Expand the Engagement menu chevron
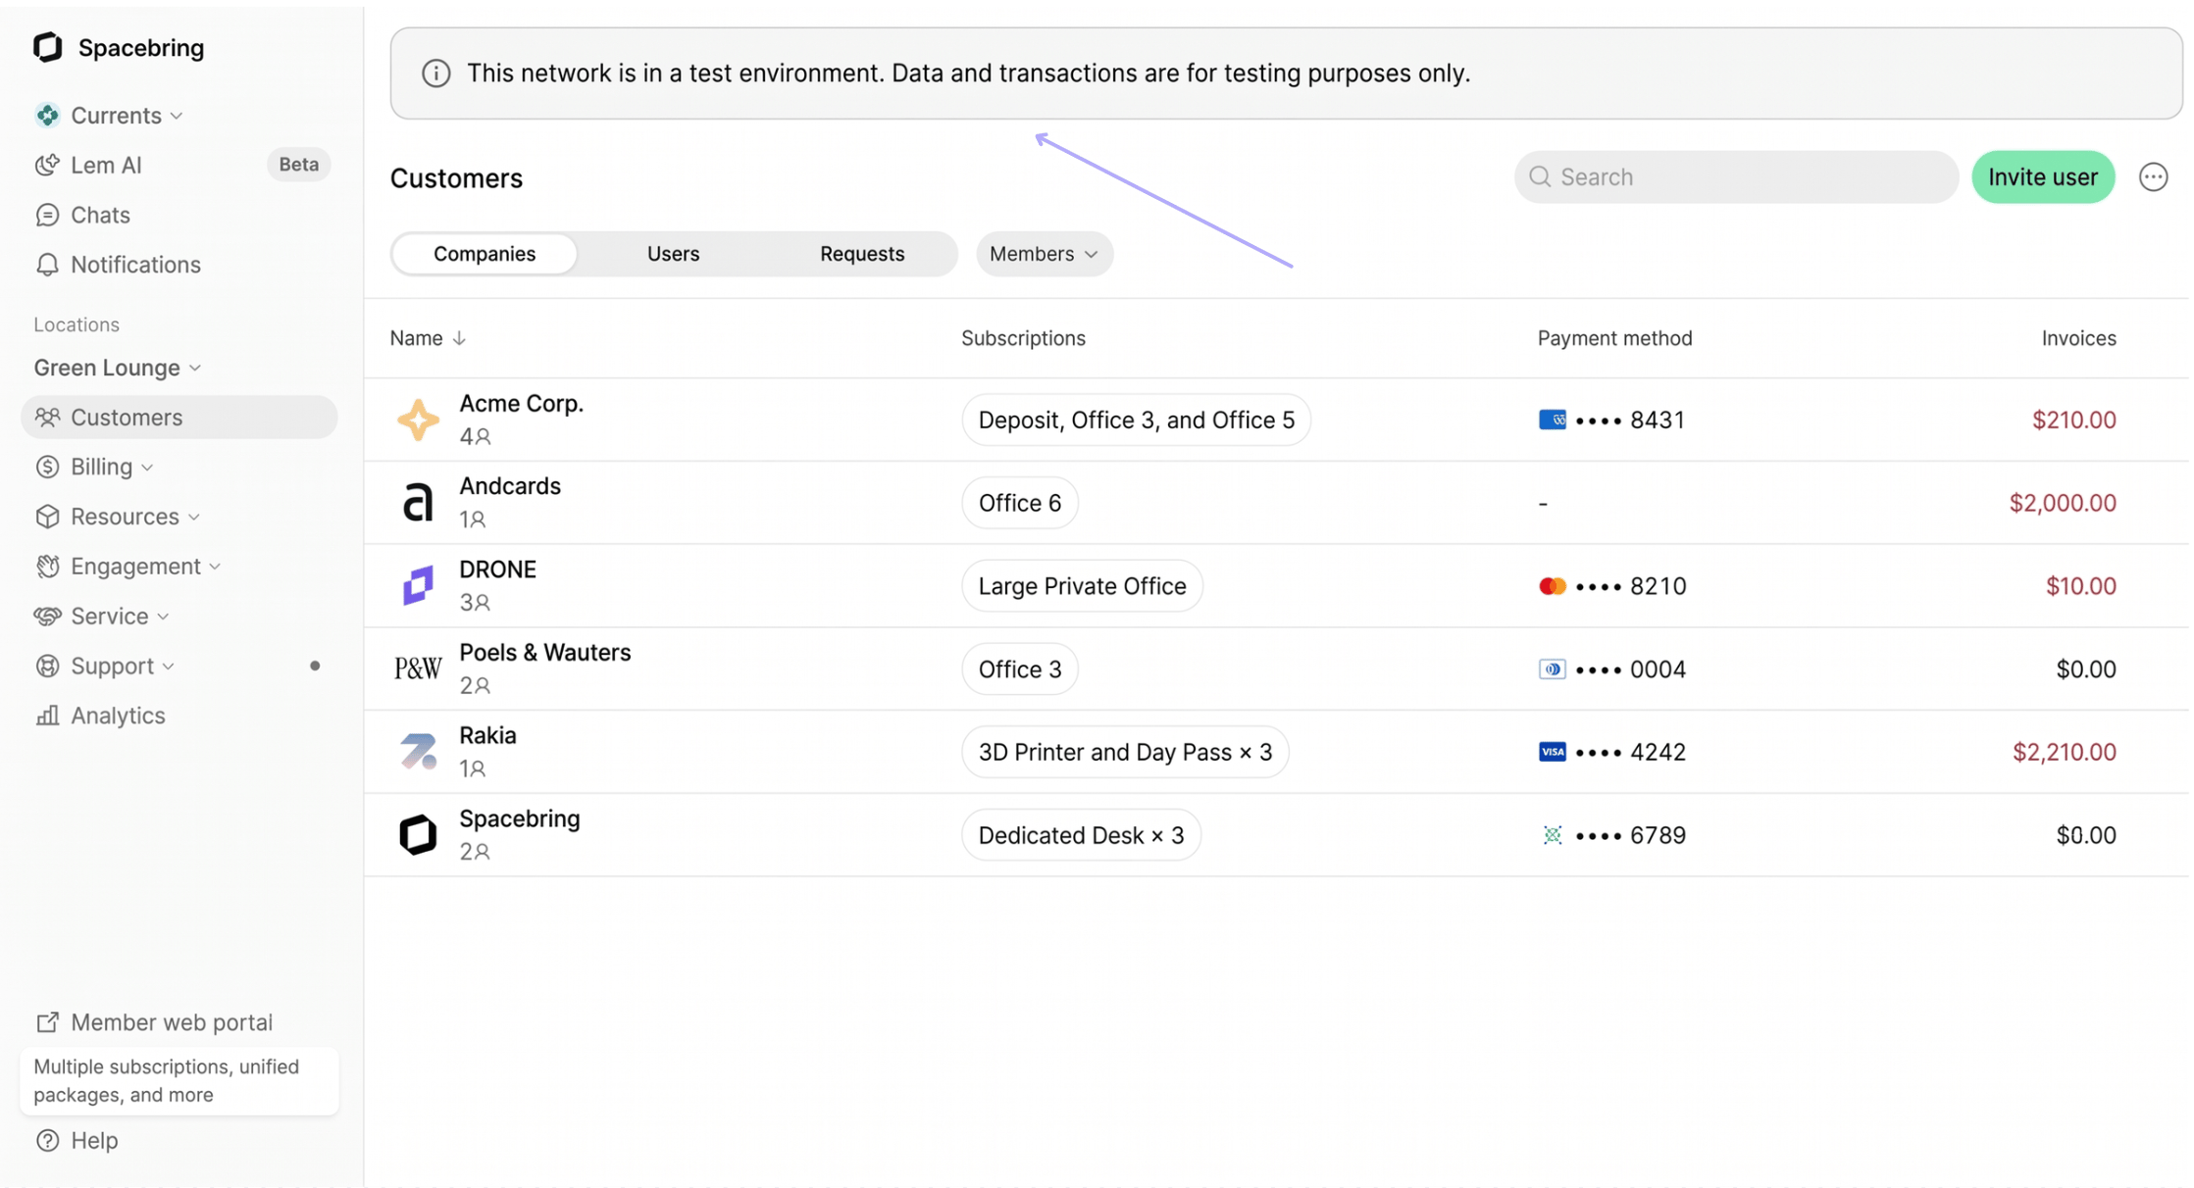Screen dimensions: 2194x1188 (x=215, y=568)
